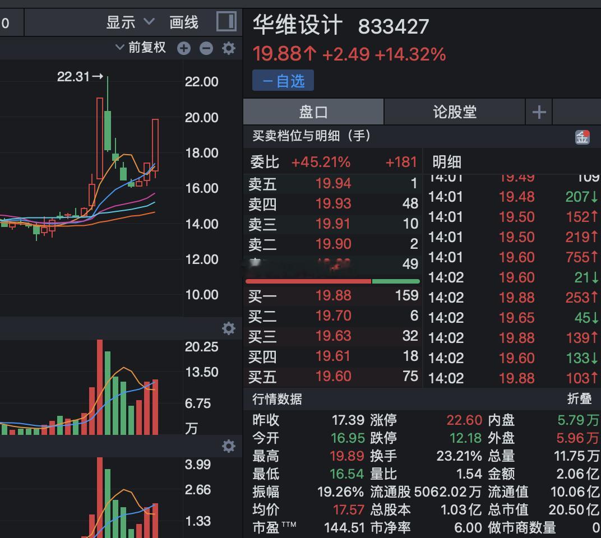Click the 总市值 20.50亿 value
Viewport: 601px width, 538px height.
click(x=574, y=509)
